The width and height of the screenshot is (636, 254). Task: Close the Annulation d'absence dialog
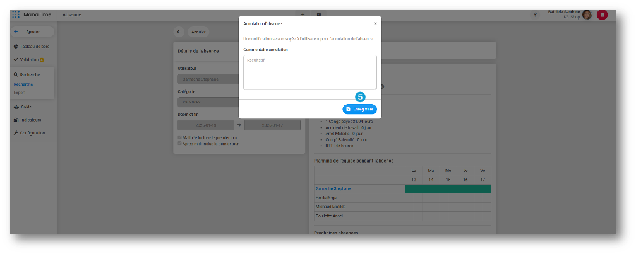point(375,23)
